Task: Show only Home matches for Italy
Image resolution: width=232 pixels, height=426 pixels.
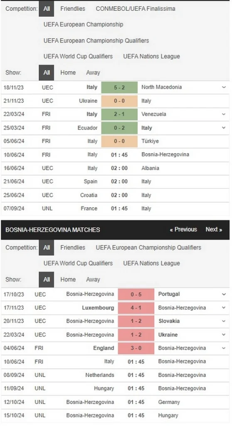Action: [x=68, y=72]
